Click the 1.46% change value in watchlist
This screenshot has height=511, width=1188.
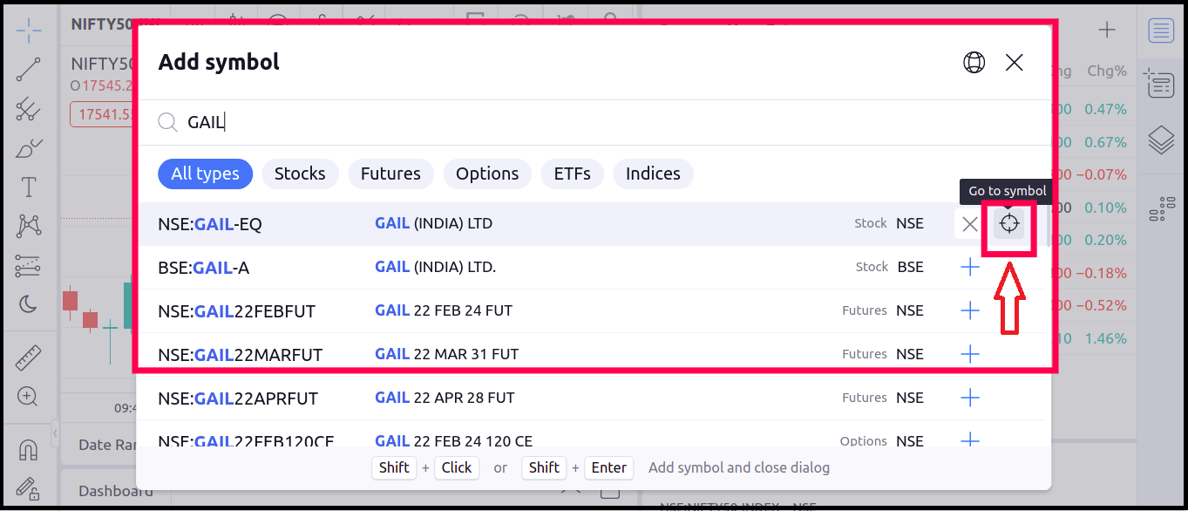pos(1105,338)
